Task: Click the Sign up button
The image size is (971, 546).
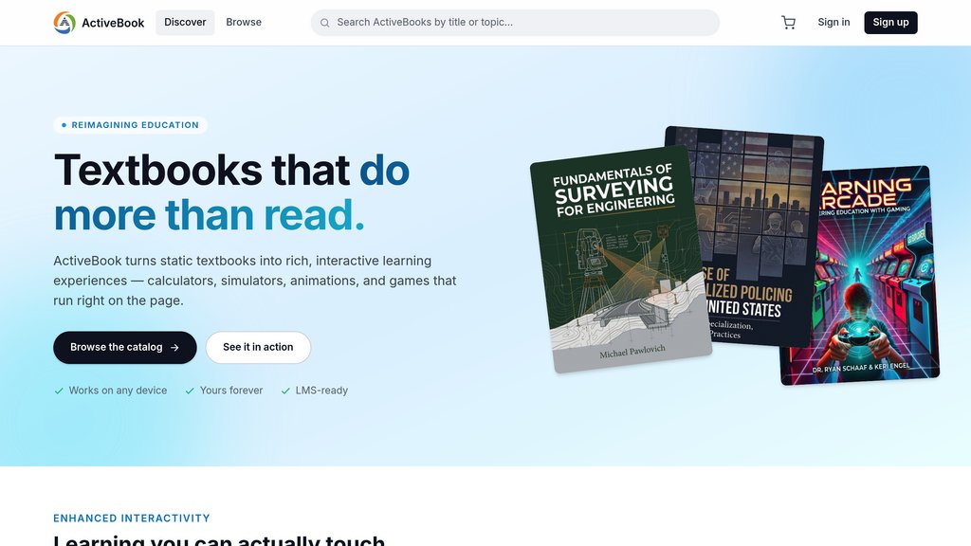Action: click(890, 23)
